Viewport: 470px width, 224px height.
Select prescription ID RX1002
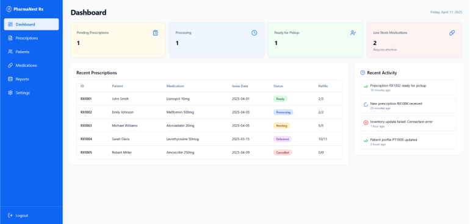point(86,112)
